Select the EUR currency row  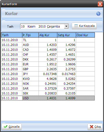(x=48, y=64)
